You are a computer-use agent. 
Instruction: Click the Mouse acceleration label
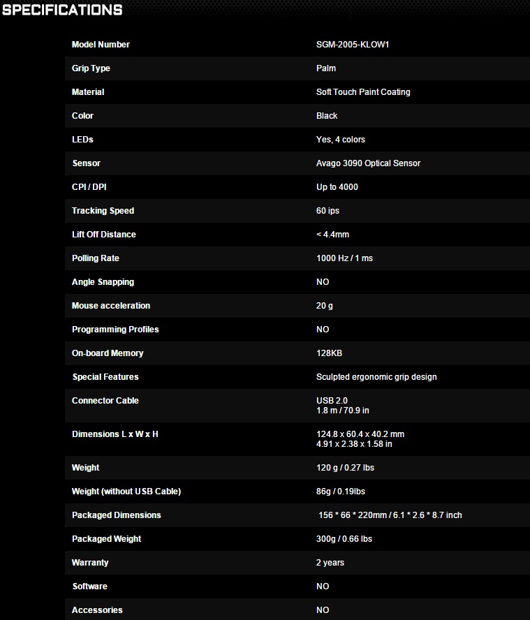point(110,306)
